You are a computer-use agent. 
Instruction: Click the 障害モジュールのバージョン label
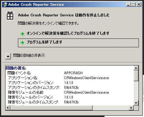pyautogui.click(x=30, y=97)
